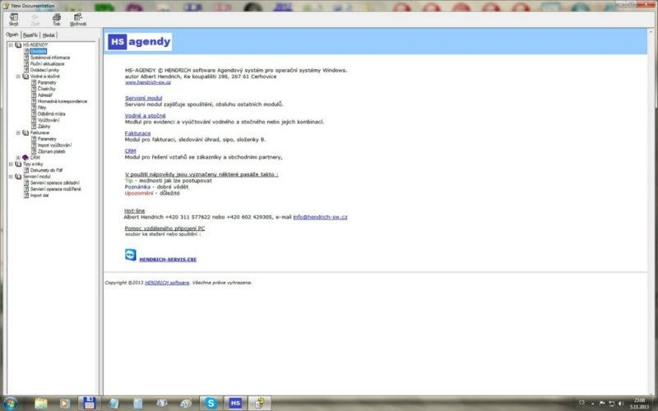Follow the Servisní modul link in content
658x411 pixels.
143,98
